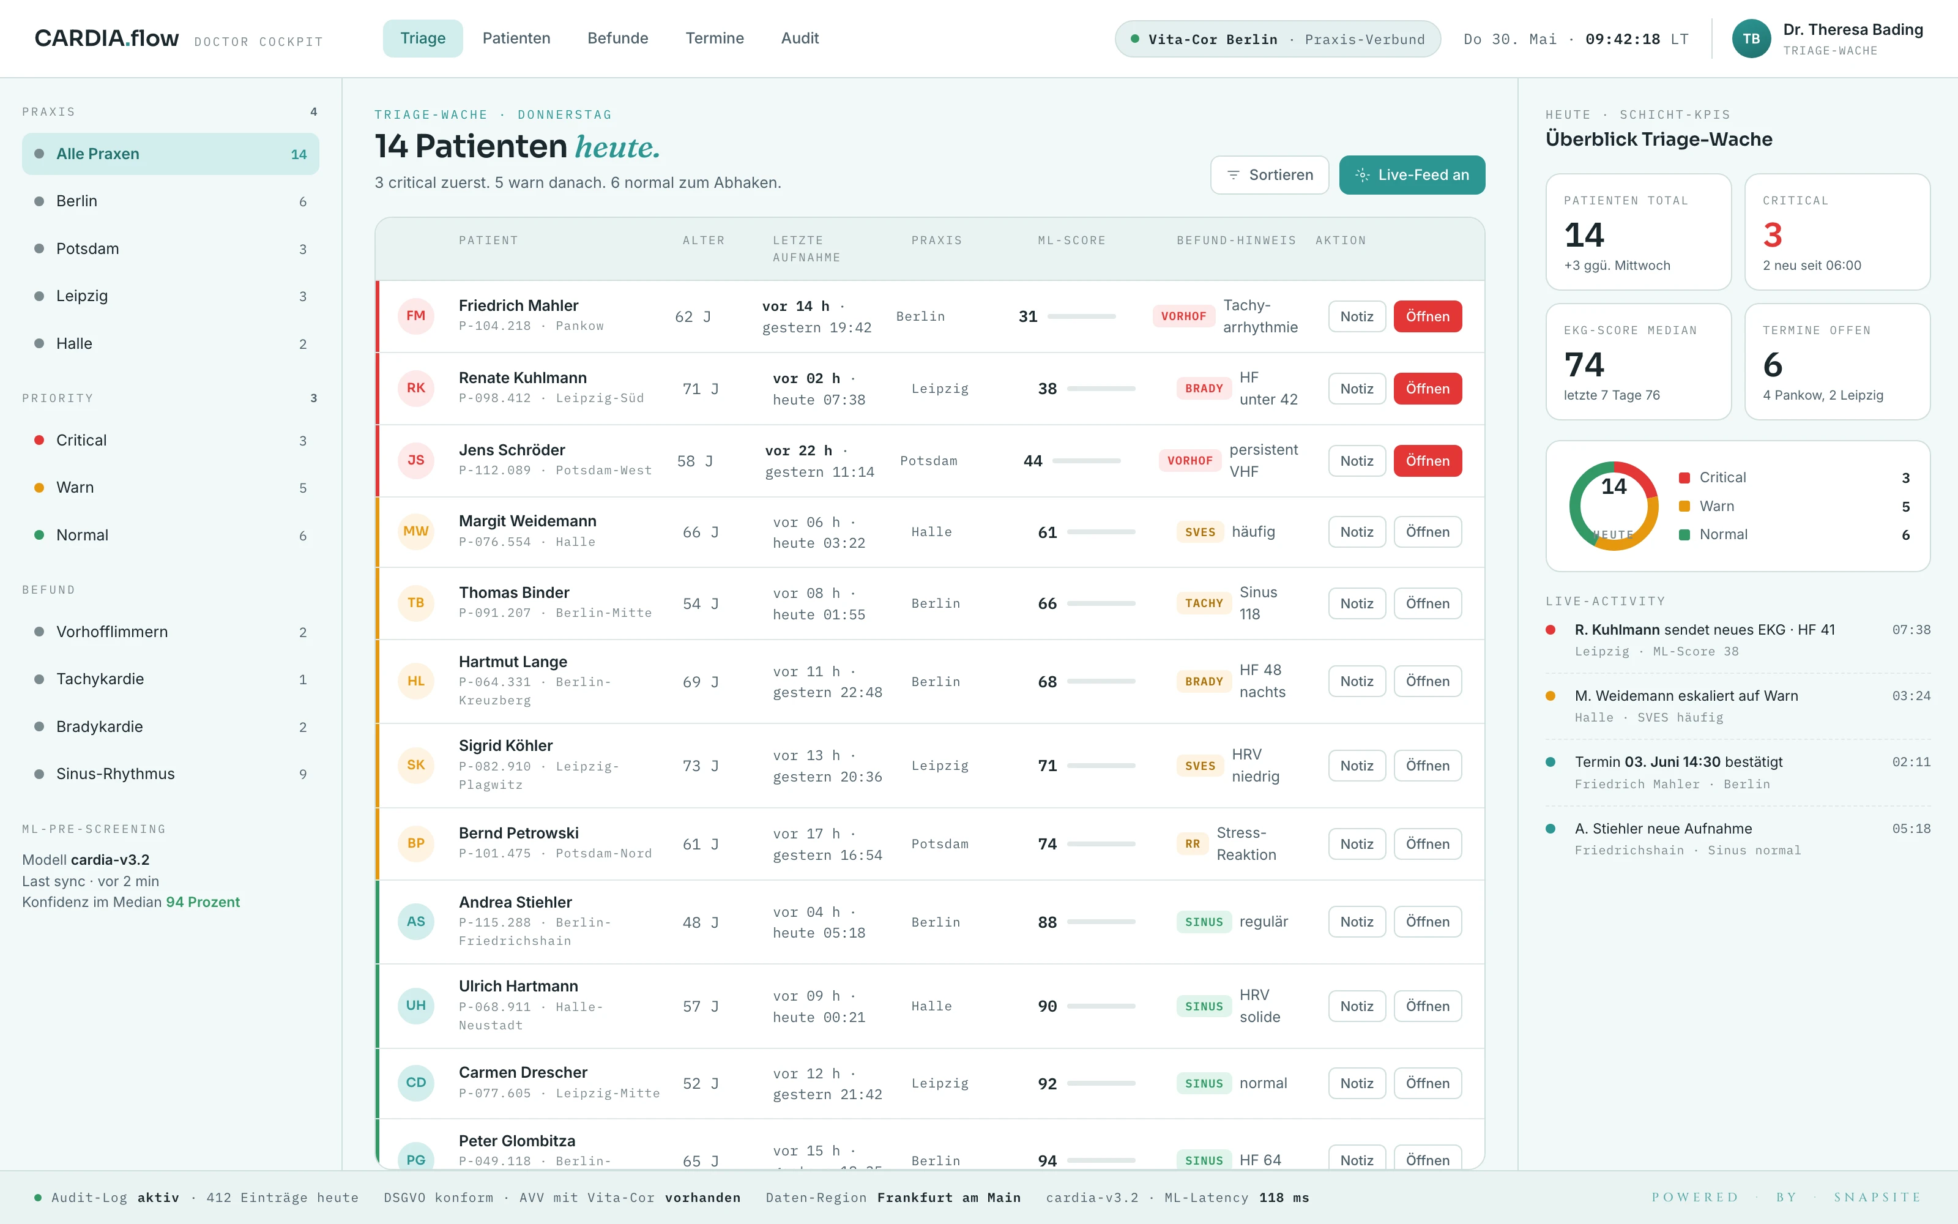Open the Sortieren dropdown

pos(1270,175)
